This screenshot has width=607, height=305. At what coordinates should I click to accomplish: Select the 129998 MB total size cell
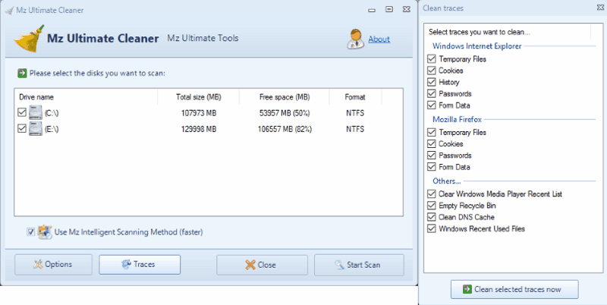tap(199, 129)
